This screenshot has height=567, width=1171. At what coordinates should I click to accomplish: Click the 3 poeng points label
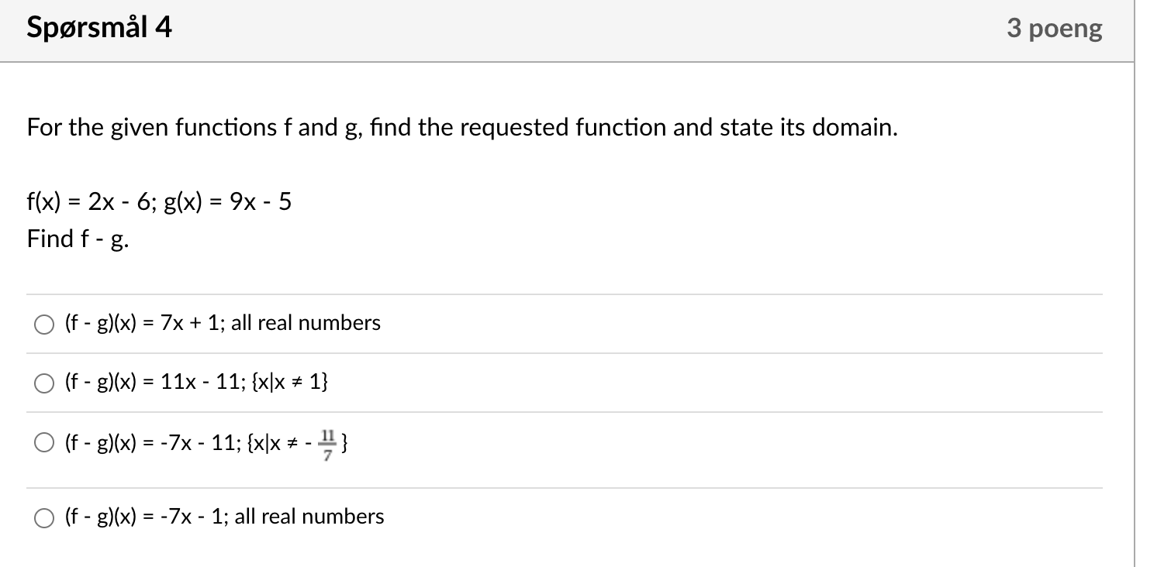click(1054, 28)
